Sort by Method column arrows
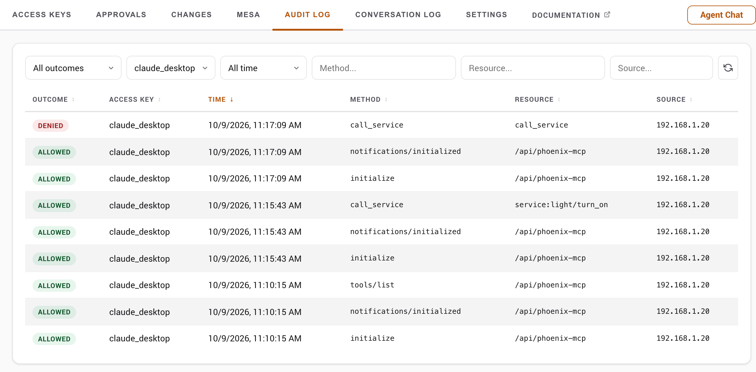Viewport: 756px width, 372px height. pyautogui.click(x=386, y=100)
